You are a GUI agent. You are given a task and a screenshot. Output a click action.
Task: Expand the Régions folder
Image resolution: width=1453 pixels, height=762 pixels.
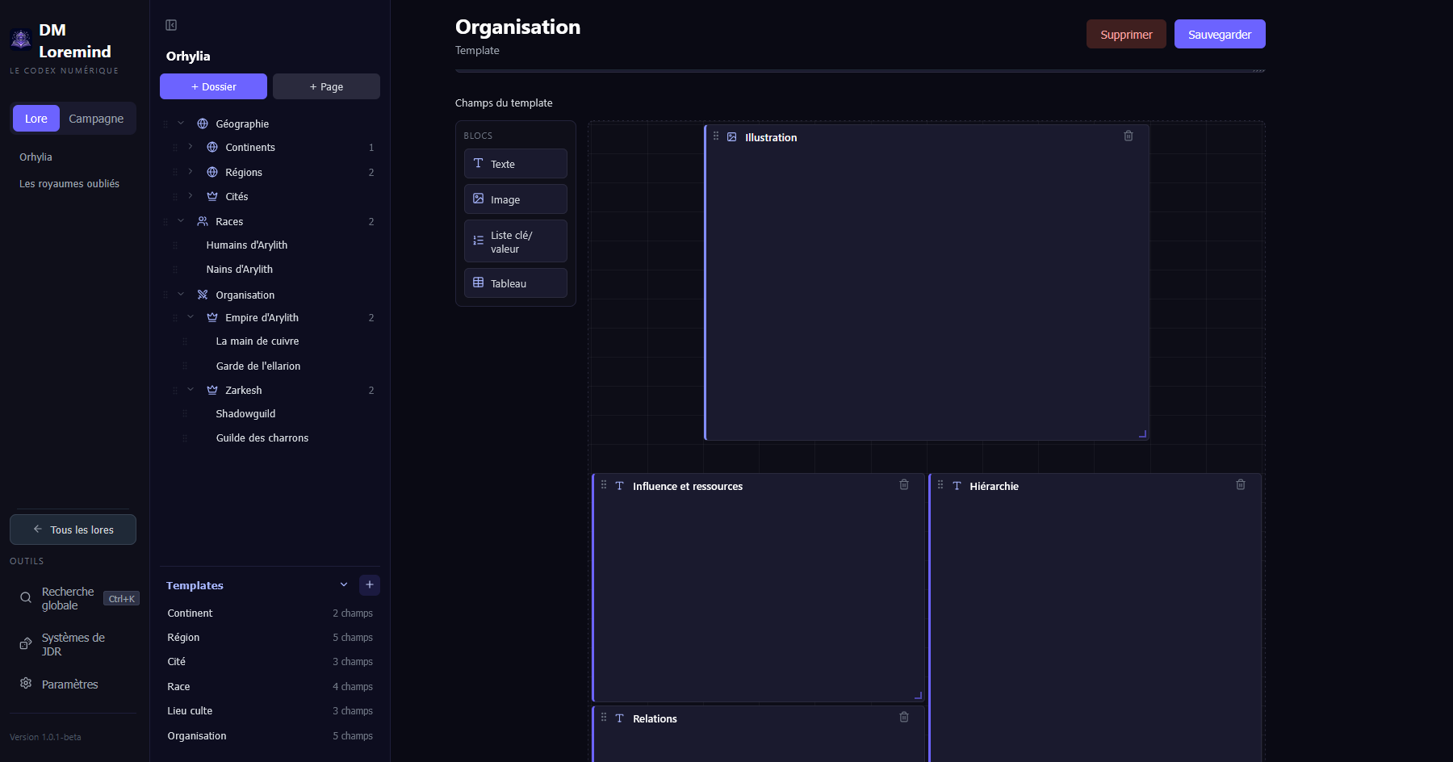coord(191,171)
